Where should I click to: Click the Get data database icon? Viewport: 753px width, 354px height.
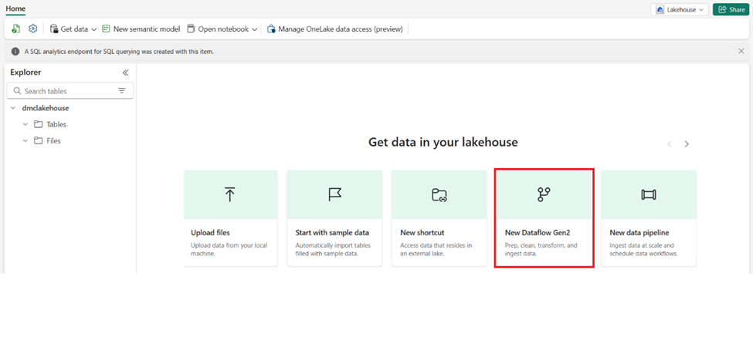[54, 29]
